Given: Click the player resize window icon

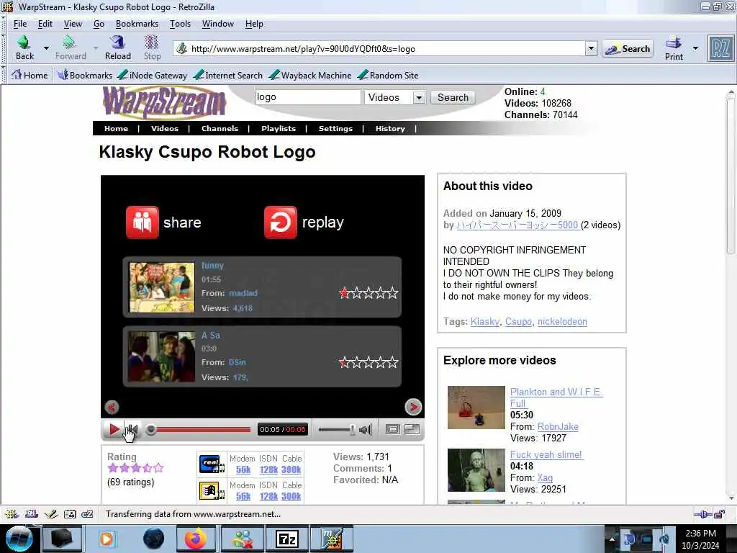Looking at the screenshot, I should point(412,429).
